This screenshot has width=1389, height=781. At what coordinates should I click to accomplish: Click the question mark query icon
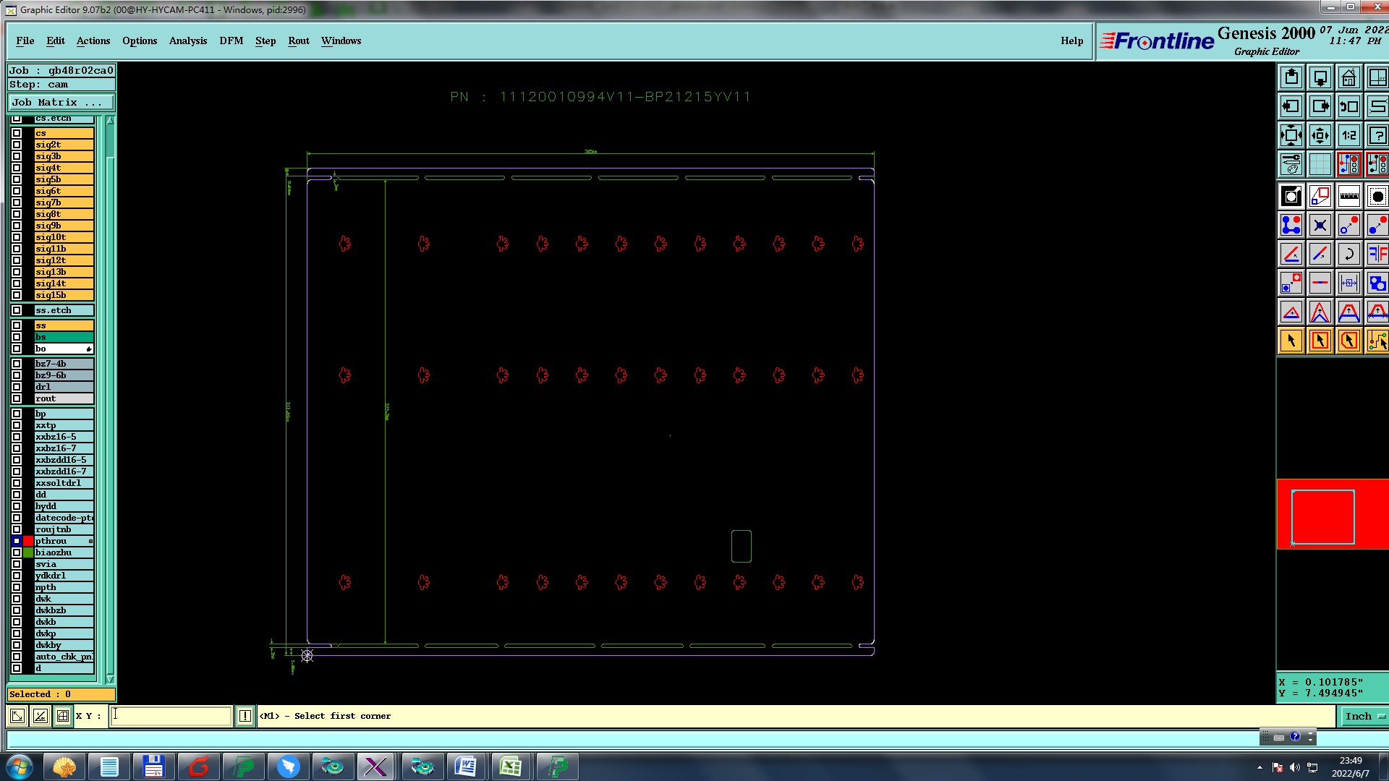[x=1377, y=135]
